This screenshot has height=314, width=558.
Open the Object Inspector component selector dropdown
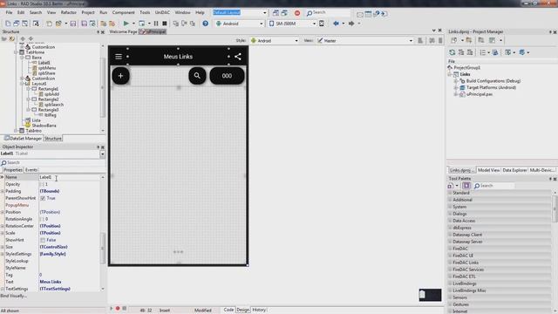point(103,154)
